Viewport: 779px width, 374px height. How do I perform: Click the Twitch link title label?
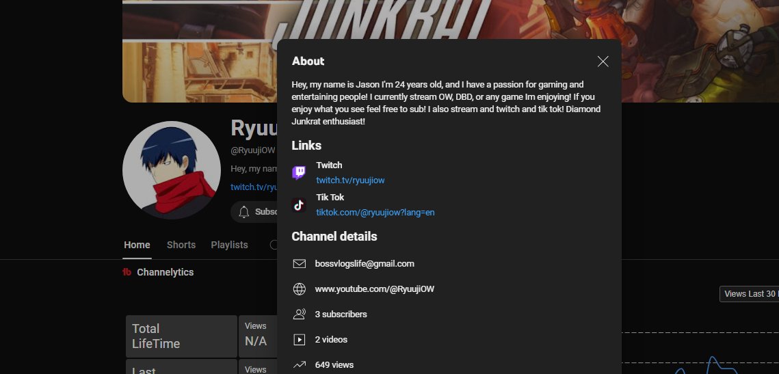pos(329,165)
